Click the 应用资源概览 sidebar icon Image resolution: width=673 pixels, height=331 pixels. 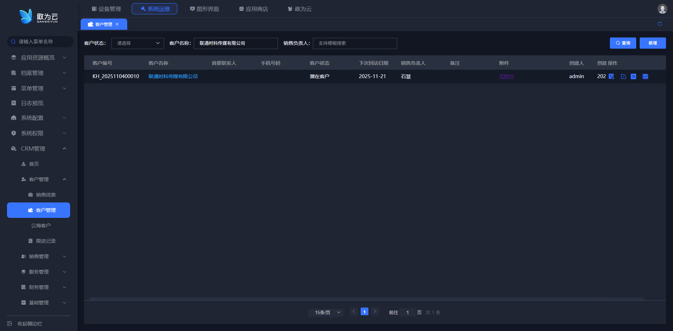click(14, 57)
